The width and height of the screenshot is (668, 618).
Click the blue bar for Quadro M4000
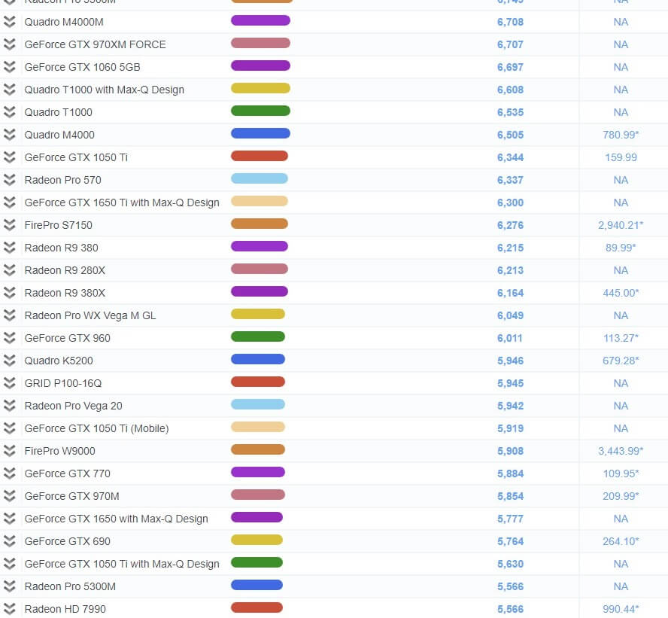pos(260,133)
